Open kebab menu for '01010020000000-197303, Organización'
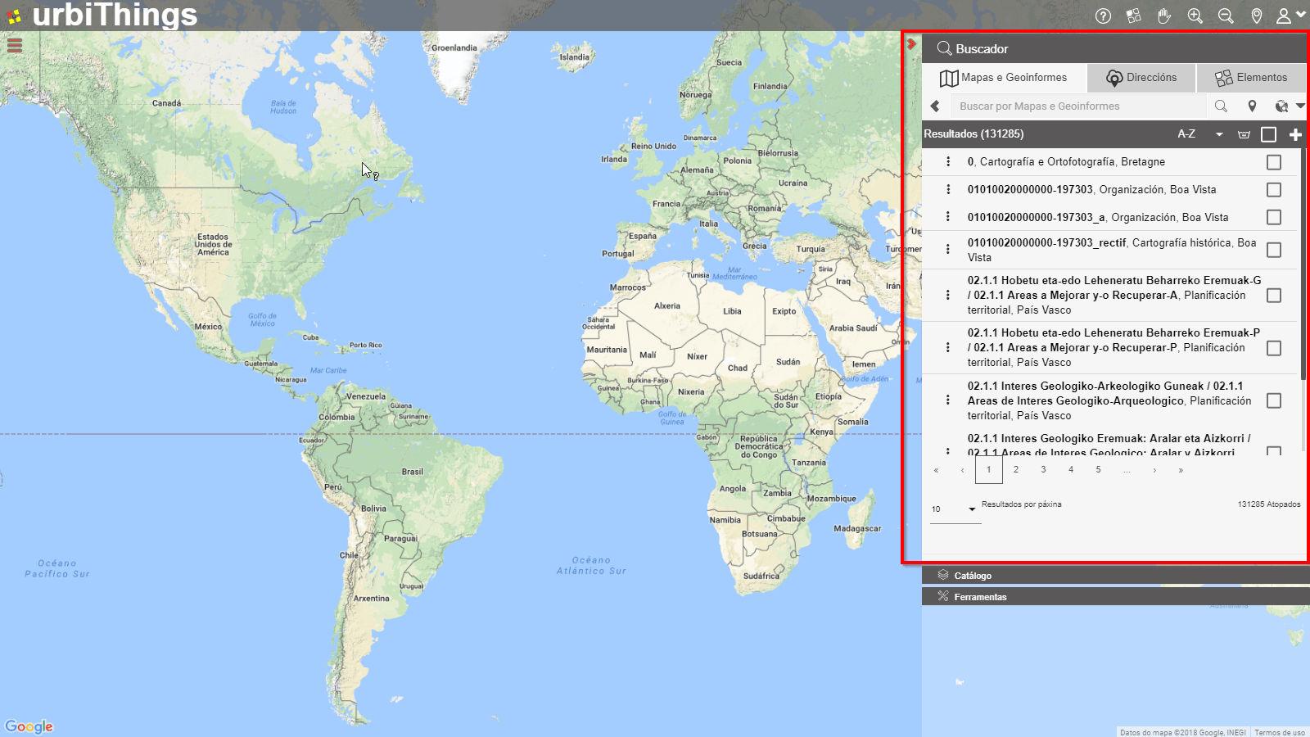 948,190
